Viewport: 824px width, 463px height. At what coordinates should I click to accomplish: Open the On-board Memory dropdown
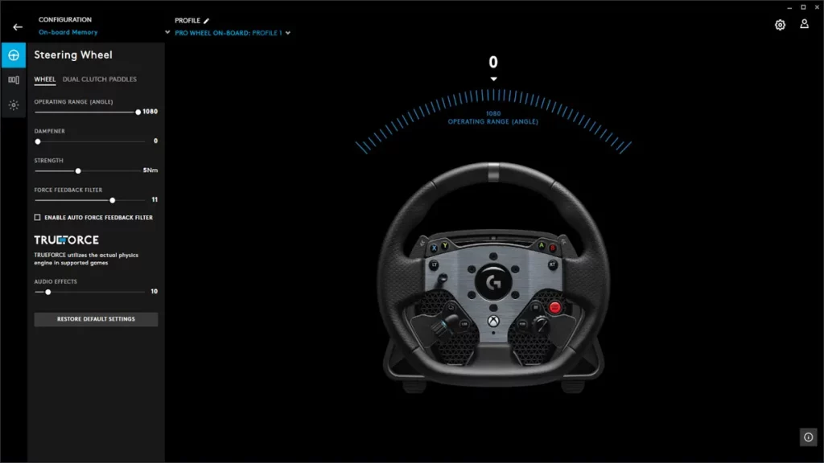pyautogui.click(x=68, y=32)
